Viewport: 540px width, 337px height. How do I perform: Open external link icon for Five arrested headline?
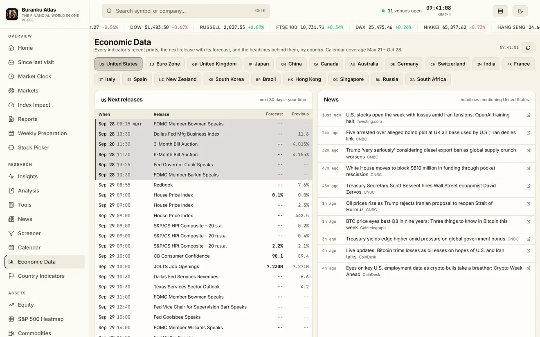[529, 133]
